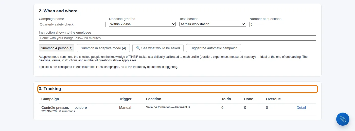Open the paperclip floating action button
This screenshot has width=355, height=131.
tap(343, 119)
